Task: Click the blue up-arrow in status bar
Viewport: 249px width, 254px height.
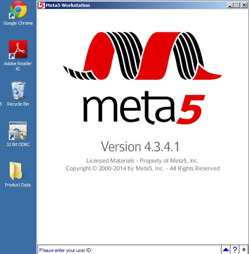Action: (226, 250)
